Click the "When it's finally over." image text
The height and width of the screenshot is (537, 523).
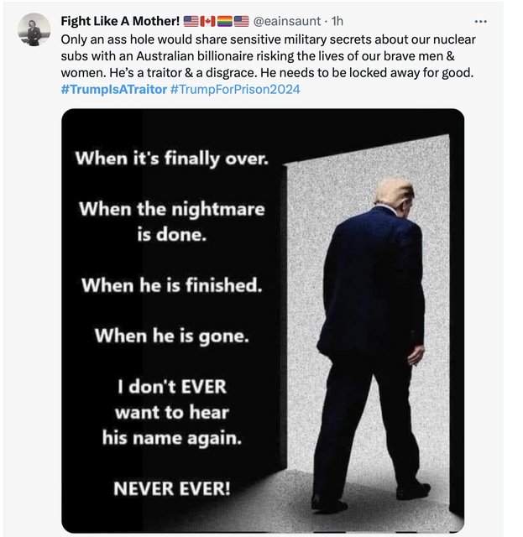click(172, 159)
